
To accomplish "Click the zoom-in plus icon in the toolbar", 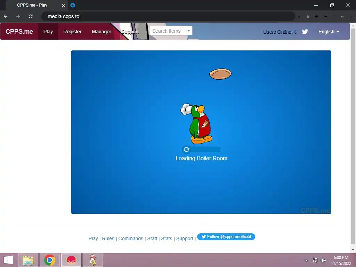I will click(316, 17).
